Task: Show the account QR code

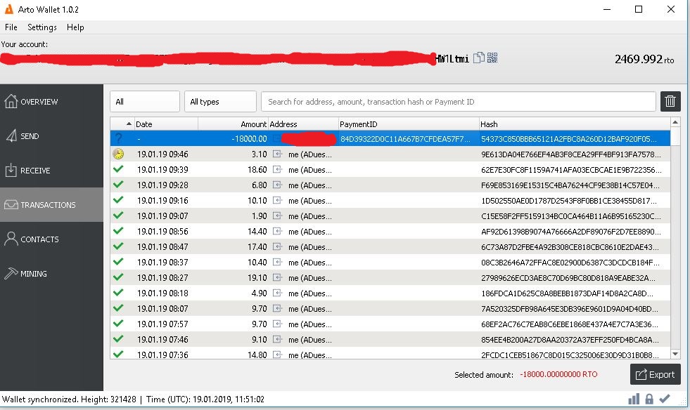Action: [492, 58]
